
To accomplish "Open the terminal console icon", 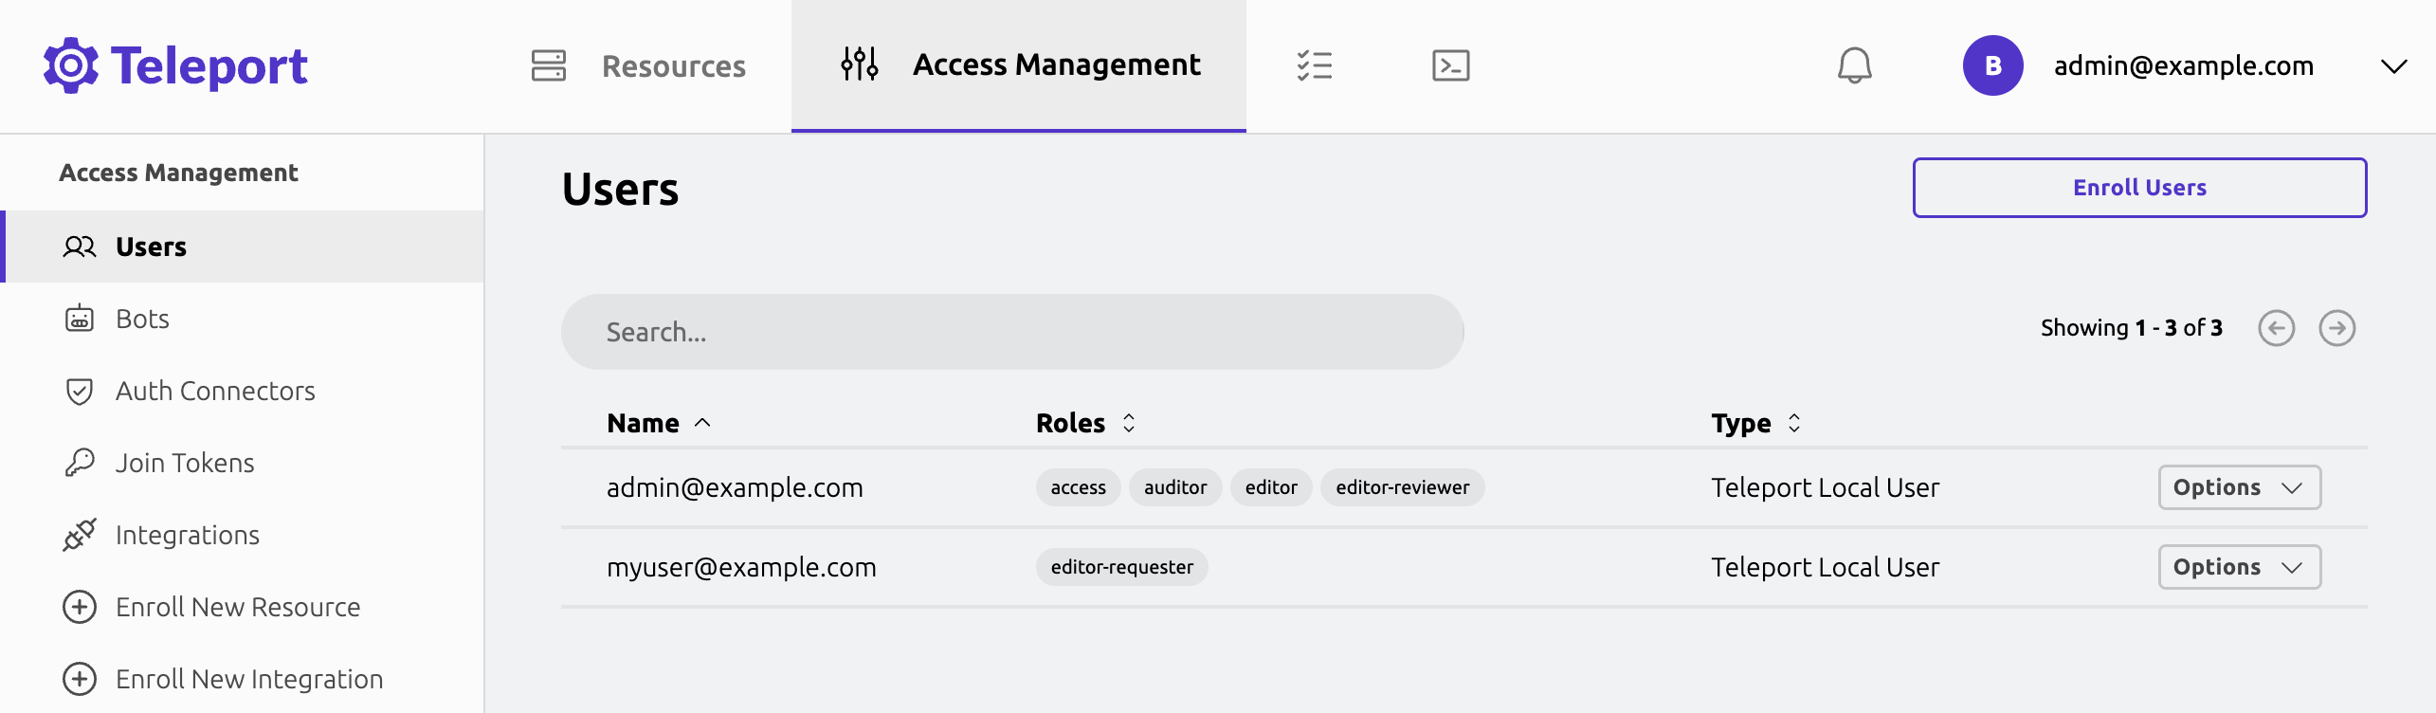I will pyautogui.click(x=1450, y=65).
